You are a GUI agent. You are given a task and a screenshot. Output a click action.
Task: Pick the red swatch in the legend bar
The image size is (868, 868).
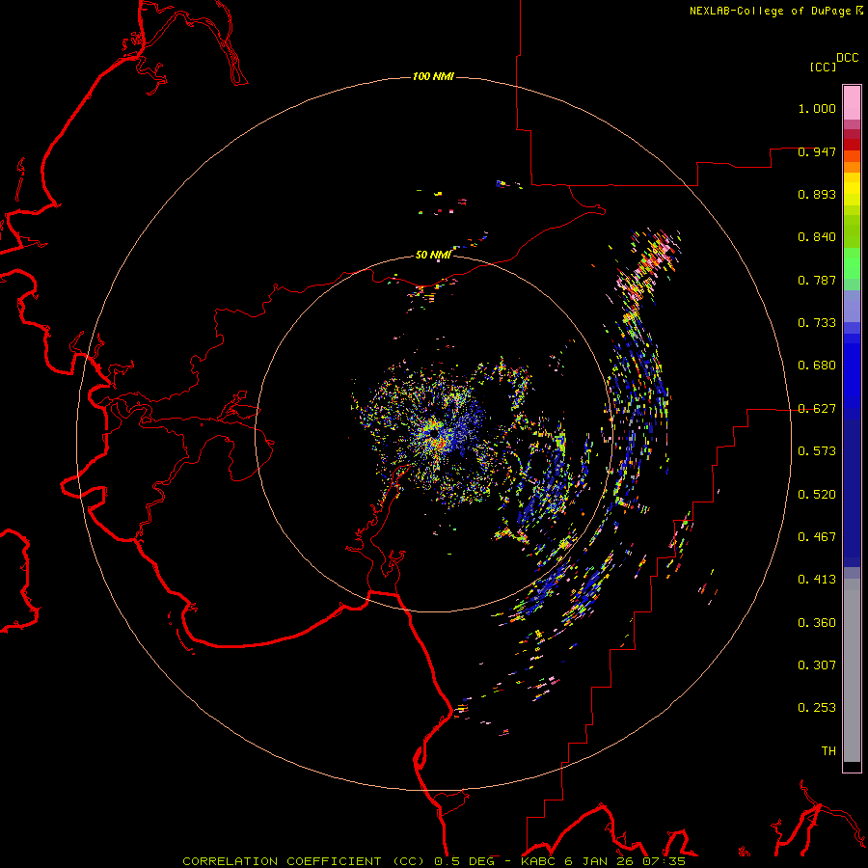(852, 145)
